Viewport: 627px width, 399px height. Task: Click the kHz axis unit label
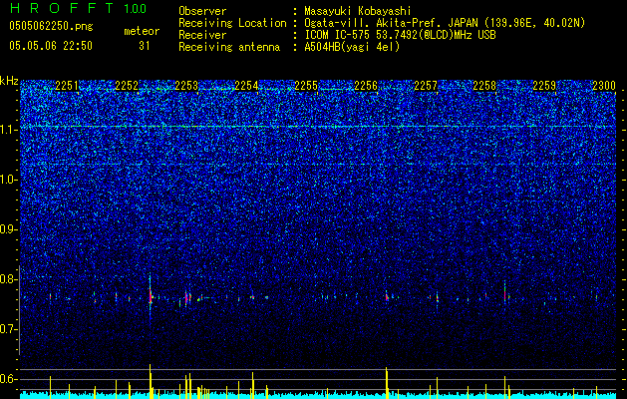click(9, 81)
